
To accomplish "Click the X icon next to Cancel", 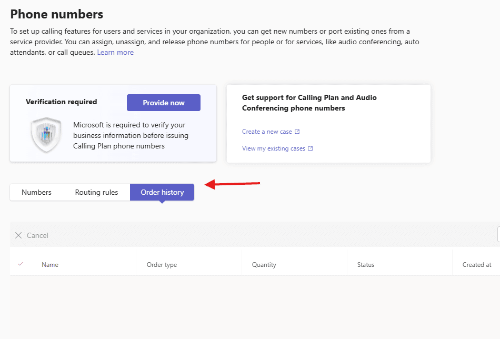I will coord(18,235).
